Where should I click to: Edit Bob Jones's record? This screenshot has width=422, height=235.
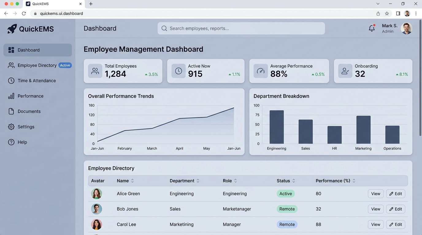396,209
